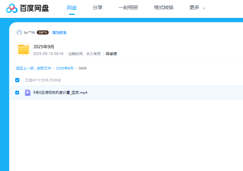Click 加为好友 to add friend

pyautogui.click(x=59, y=32)
